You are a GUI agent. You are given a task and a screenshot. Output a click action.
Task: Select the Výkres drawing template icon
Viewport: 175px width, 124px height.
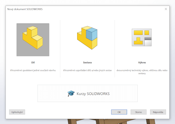pos(142,37)
